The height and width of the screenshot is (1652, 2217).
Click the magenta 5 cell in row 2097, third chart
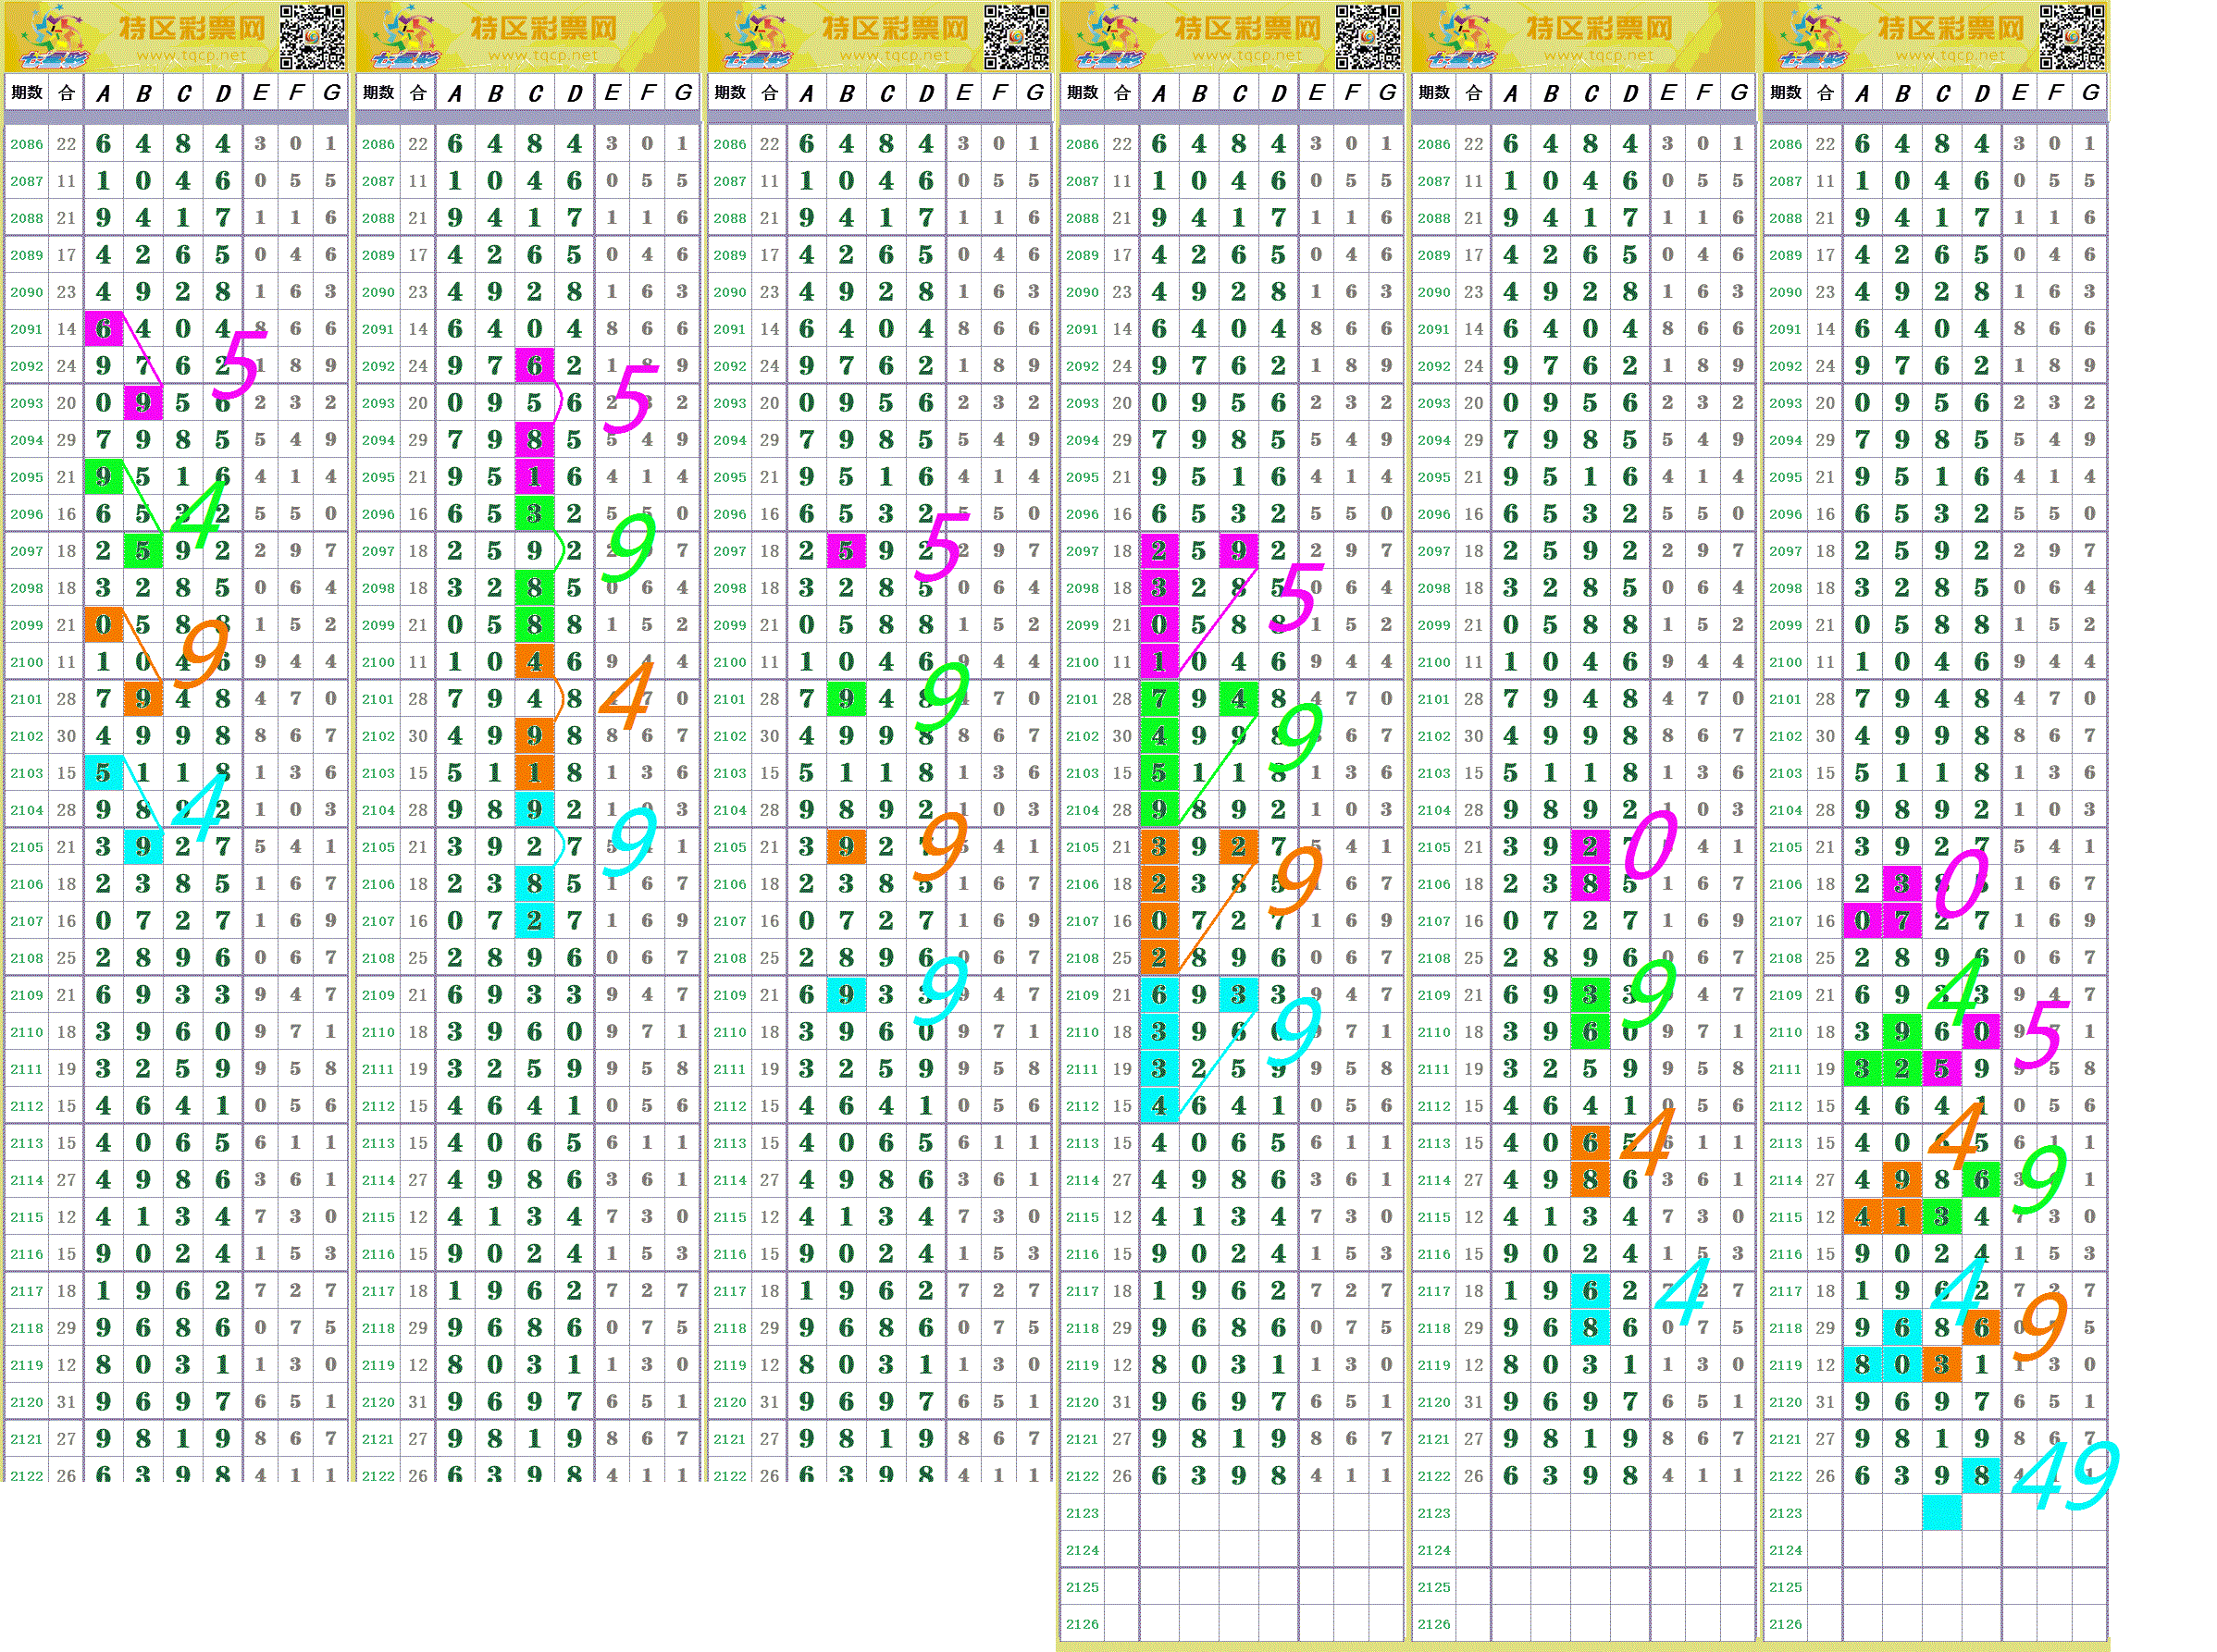point(847,550)
